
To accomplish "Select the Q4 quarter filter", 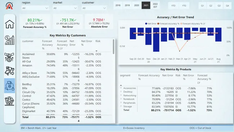I will pyautogui.click(x=227, y=6).
